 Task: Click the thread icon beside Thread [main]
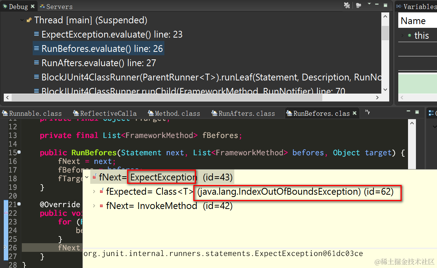(x=29, y=20)
